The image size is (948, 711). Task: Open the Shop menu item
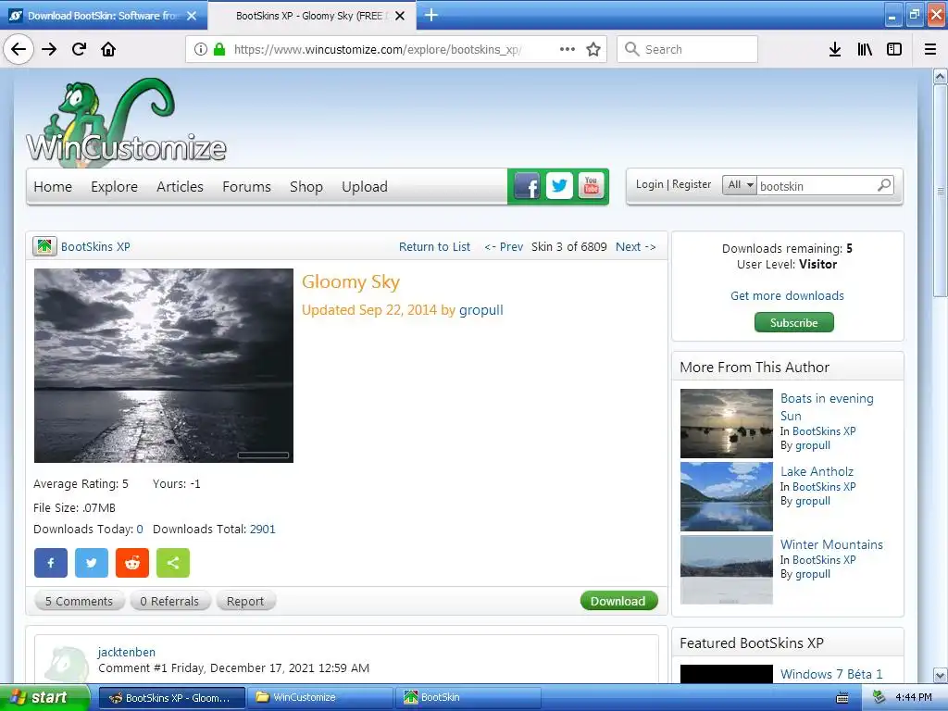[x=306, y=187]
